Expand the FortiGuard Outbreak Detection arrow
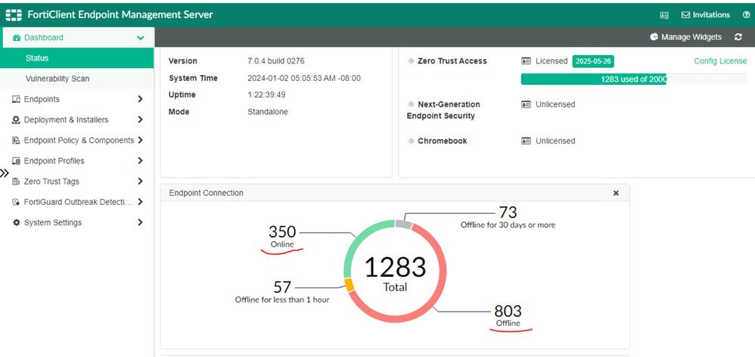Viewport: 755px width, 357px height. click(141, 202)
